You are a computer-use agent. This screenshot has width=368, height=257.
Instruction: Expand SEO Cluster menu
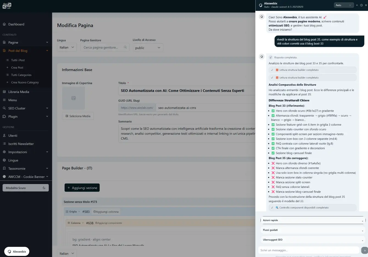(26, 108)
